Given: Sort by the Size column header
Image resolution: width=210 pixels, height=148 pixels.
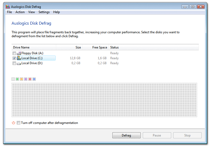Looking at the screenshot, I should (69, 47).
